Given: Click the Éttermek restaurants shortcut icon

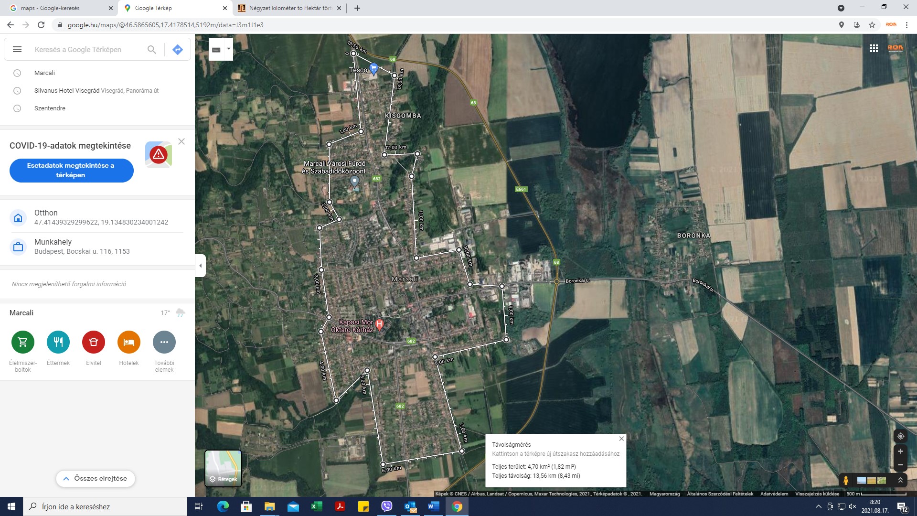Looking at the screenshot, I should tap(58, 342).
